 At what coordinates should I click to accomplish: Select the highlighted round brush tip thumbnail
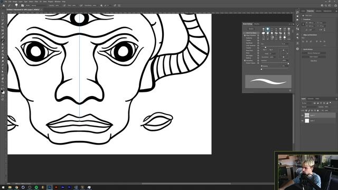tap(268, 30)
